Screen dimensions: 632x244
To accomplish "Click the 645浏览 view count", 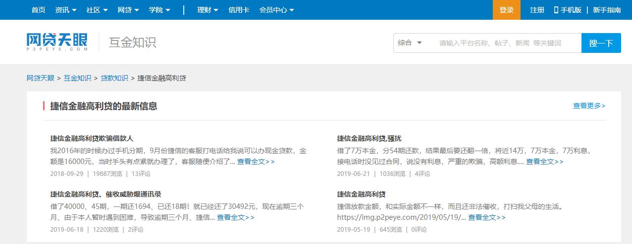I will click(x=391, y=230).
